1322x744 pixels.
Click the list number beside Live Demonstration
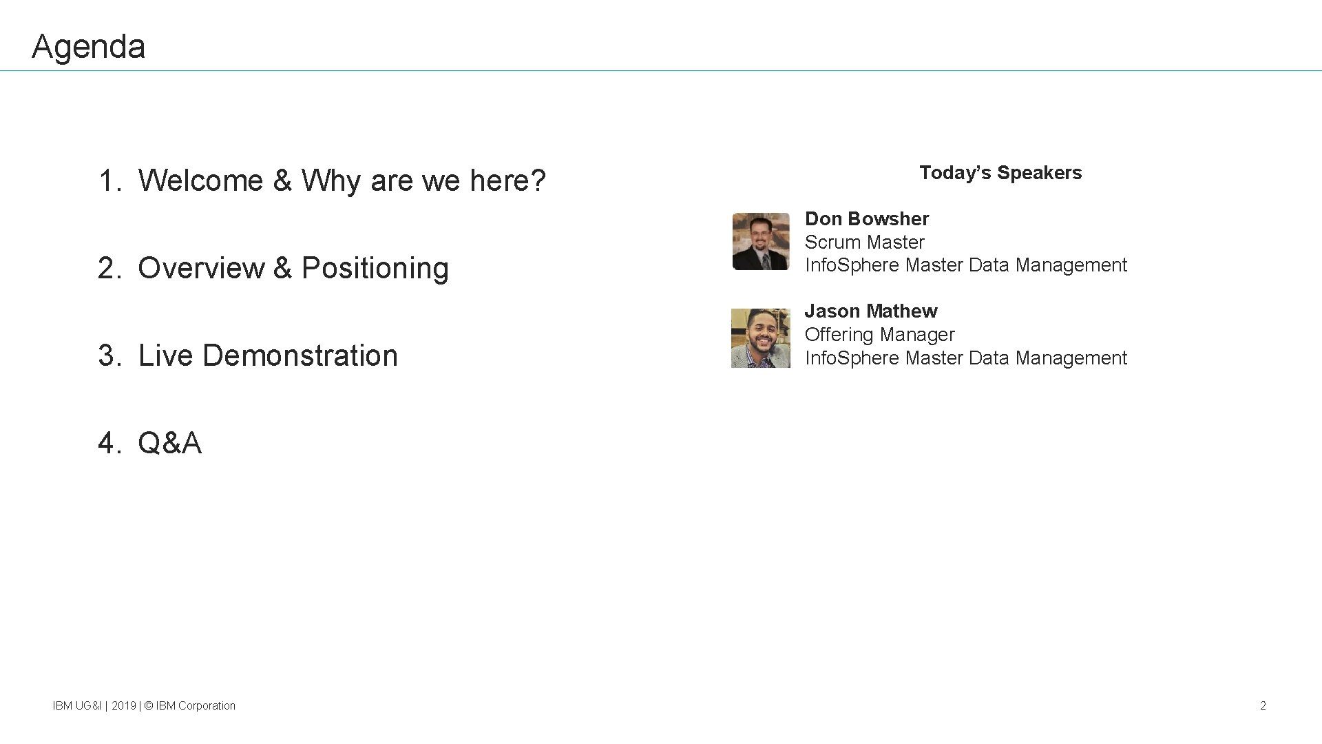pyautogui.click(x=108, y=355)
